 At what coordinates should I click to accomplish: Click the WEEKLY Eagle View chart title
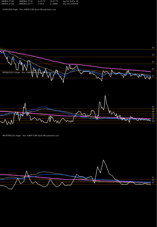click(30, 73)
